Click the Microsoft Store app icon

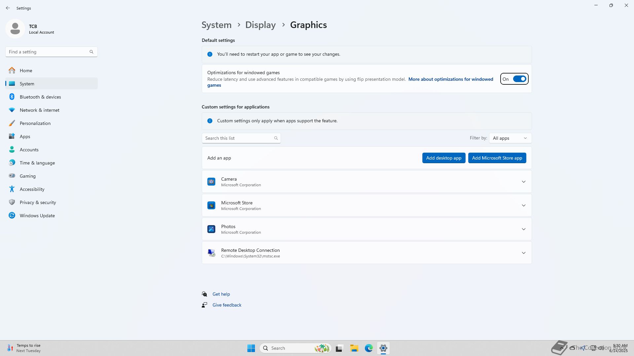point(211,205)
